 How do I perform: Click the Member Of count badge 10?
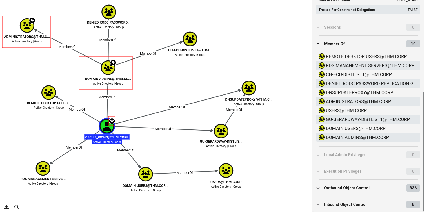[413, 44]
